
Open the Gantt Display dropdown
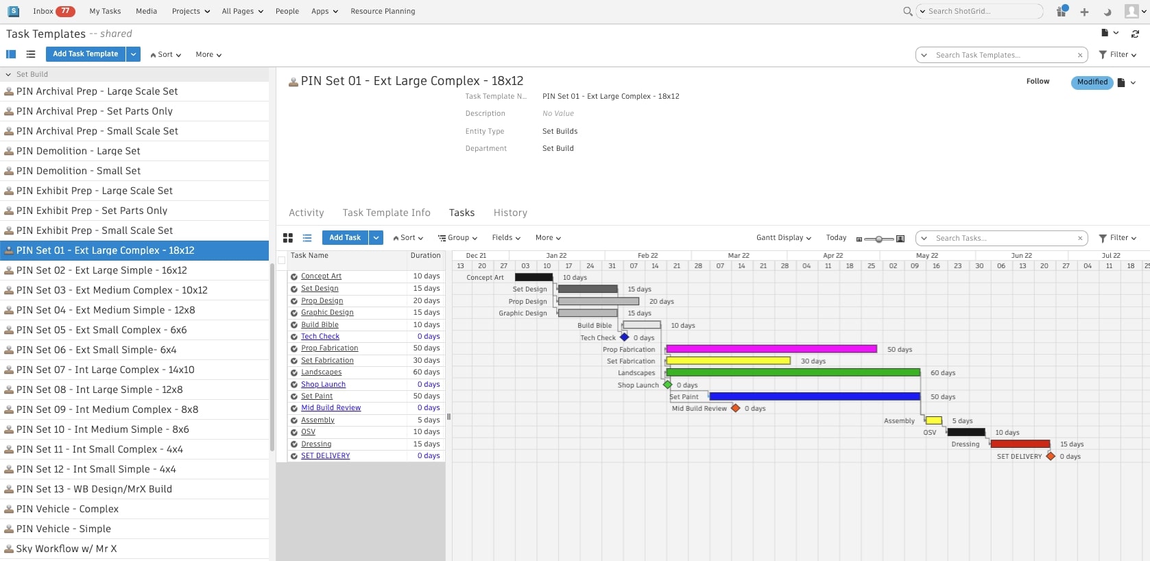point(783,238)
